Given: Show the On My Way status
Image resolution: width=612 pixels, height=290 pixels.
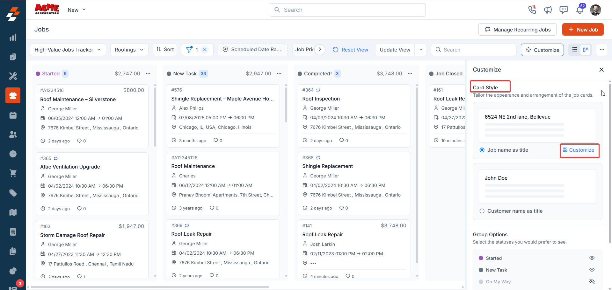Looking at the screenshot, I should click(x=592, y=281).
